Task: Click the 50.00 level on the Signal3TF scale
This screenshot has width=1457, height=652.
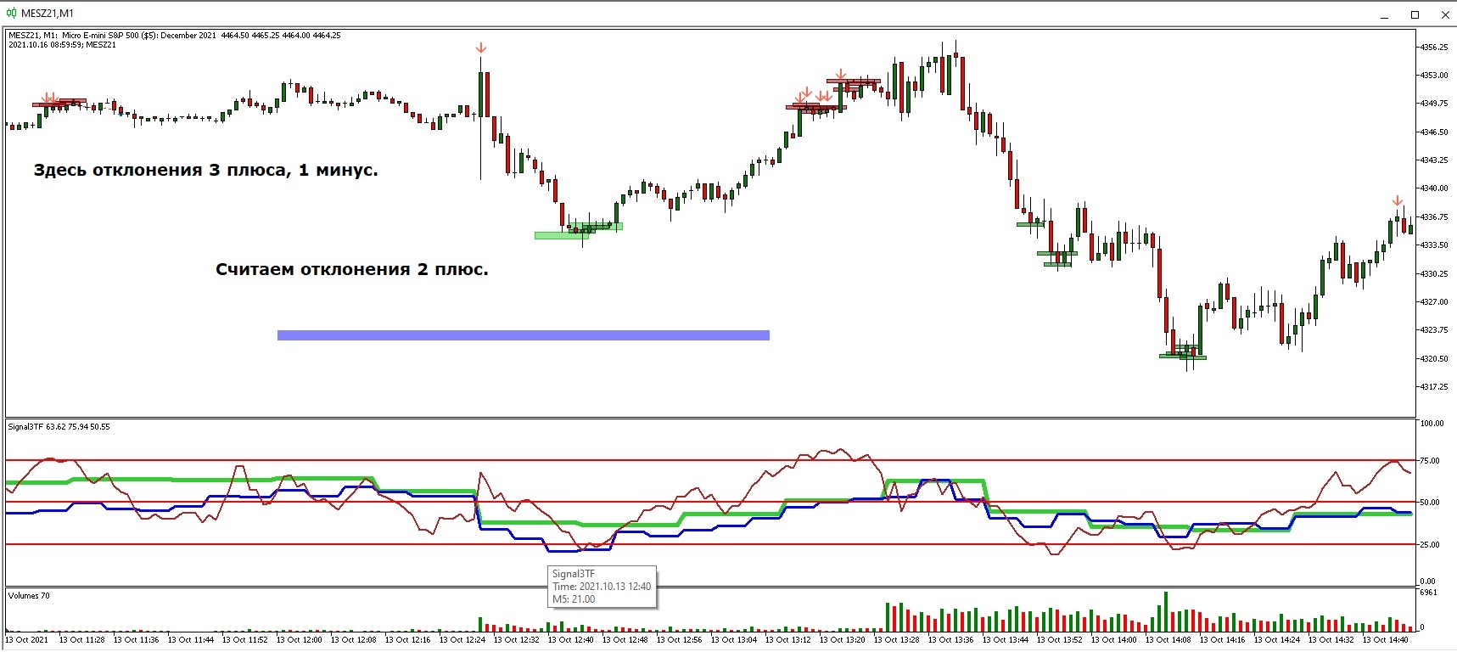Action: coord(1430,503)
